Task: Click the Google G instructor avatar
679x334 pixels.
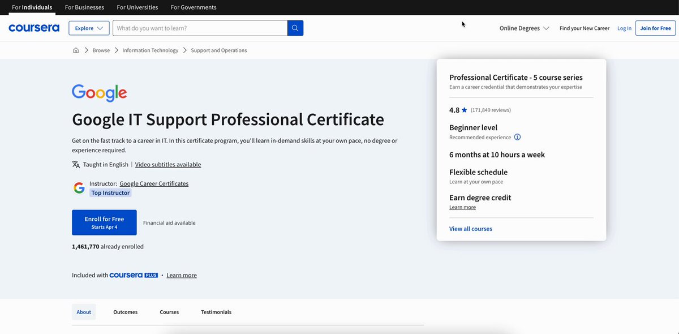Action: tap(79, 188)
